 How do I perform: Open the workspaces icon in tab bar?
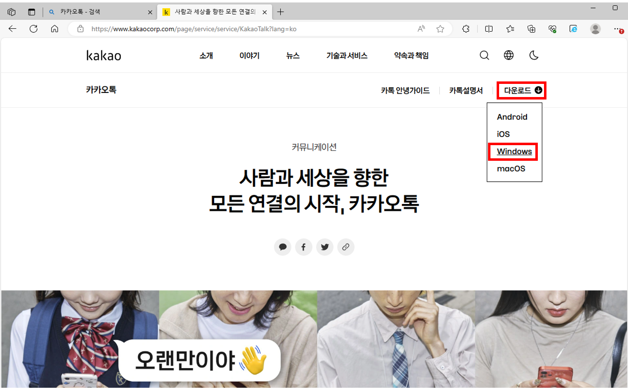point(12,12)
